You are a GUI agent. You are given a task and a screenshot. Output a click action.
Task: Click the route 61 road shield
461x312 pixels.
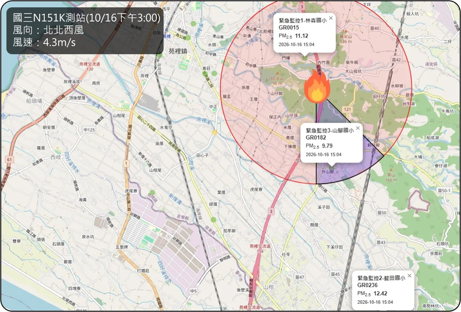coord(10,159)
